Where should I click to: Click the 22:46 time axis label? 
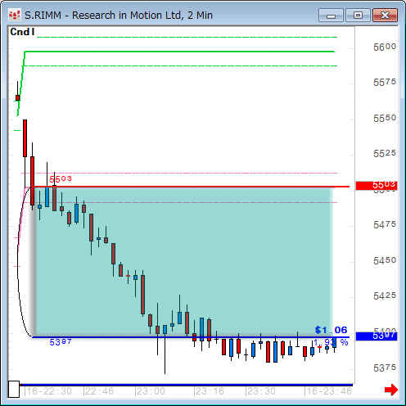point(99,391)
